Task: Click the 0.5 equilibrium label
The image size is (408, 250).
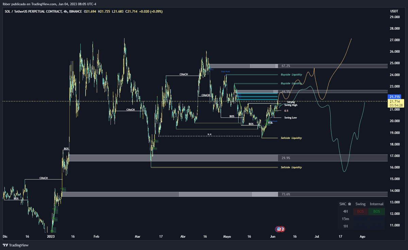Action: tap(286, 111)
